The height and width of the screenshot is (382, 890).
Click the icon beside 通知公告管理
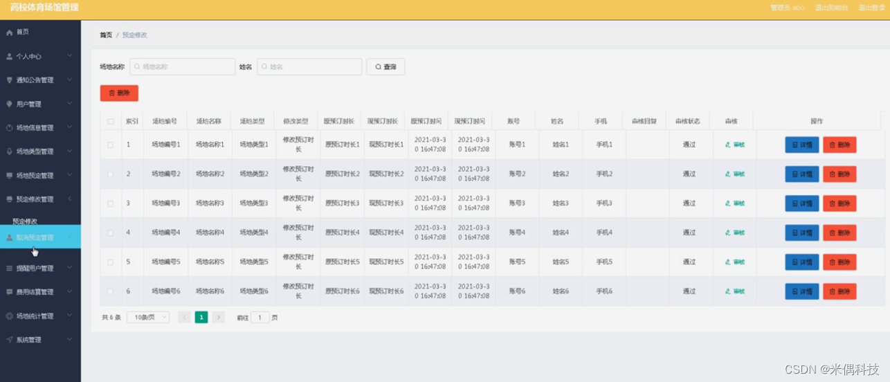10,80
